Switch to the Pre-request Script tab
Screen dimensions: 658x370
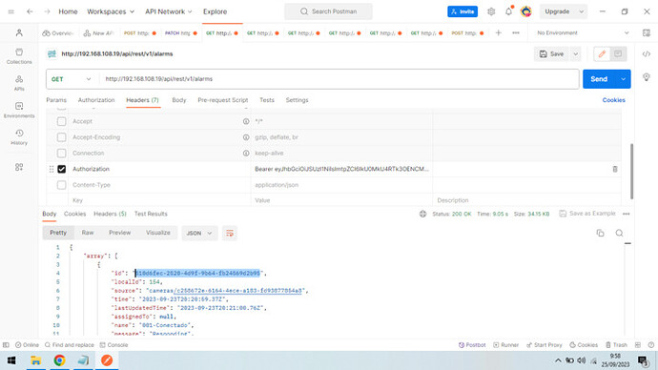[x=223, y=100]
